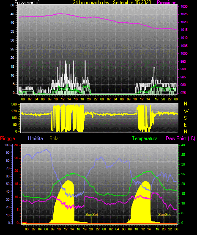The width and height of the screenshot is (197, 235).
Task: Click the 'Solar' legend label
Action: point(55,138)
